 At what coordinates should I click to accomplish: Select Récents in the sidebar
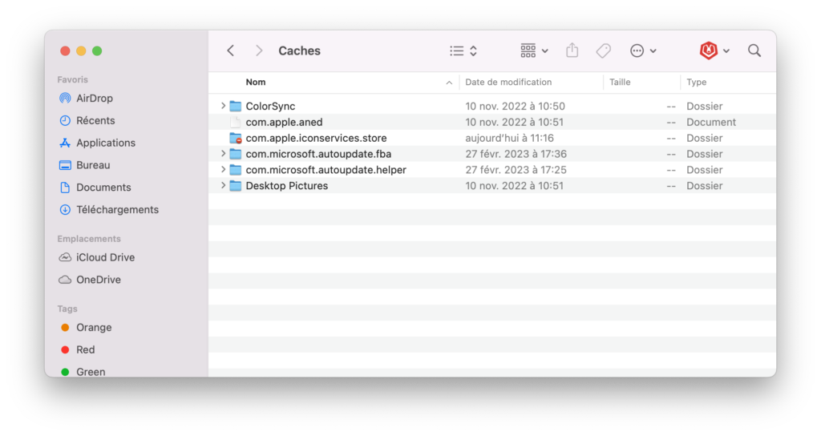(x=95, y=120)
